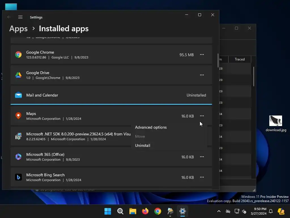Open the Settings gear in the taskbar
290x218 pixels.
[183, 211]
